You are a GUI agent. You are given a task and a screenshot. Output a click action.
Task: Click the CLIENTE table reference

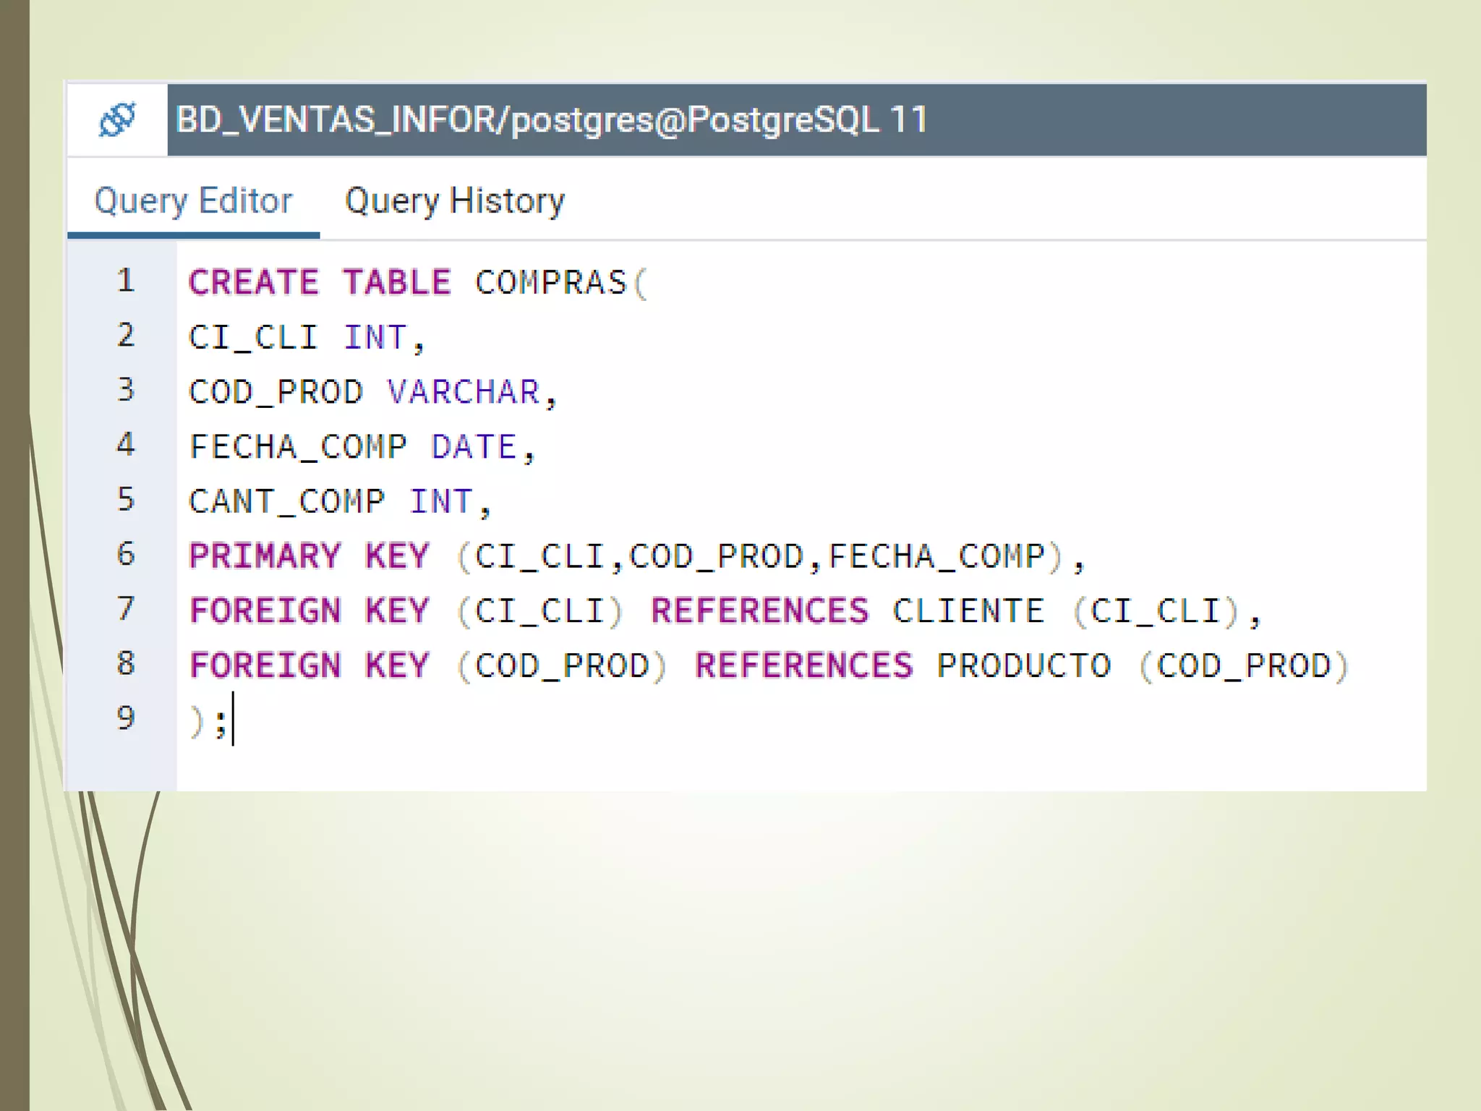click(x=968, y=611)
